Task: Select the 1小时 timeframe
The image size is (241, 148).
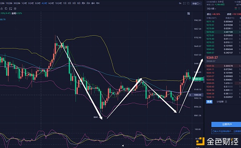Action: point(24,3)
